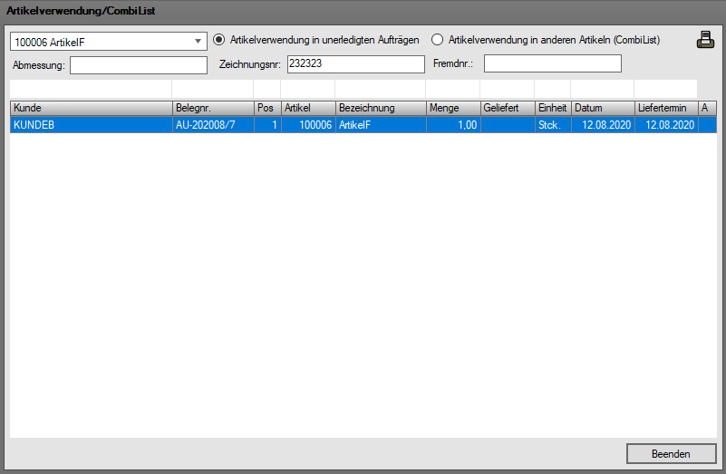Select 'Artikelverwendung in unerledigten Aufträgen' radio button

pyautogui.click(x=219, y=40)
